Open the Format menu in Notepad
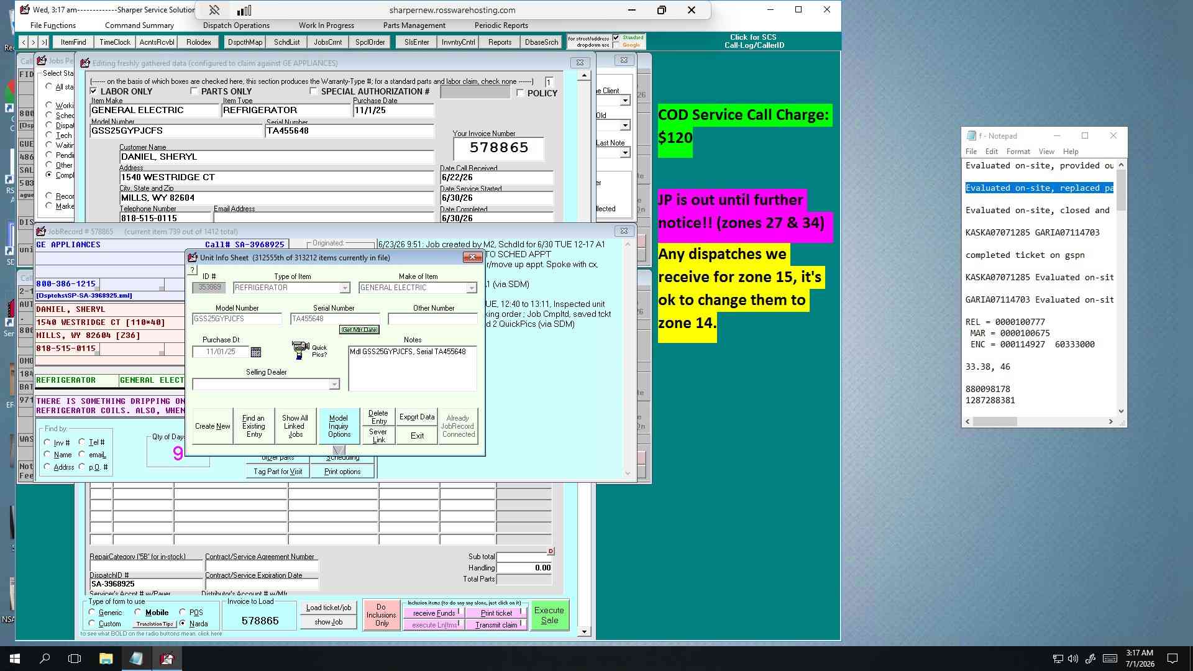Image resolution: width=1193 pixels, height=671 pixels. (1018, 152)
